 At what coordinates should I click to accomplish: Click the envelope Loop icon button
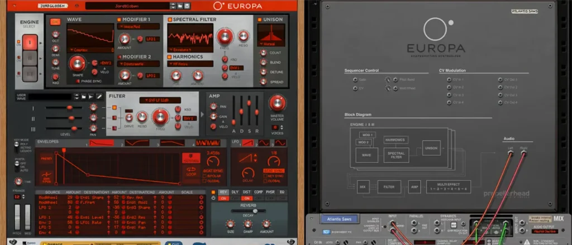coord(192,171)
